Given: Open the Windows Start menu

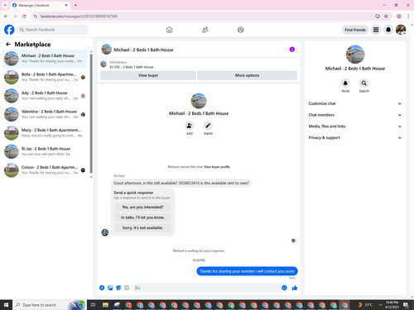Looking at the screenshot, I should (x=6, y=305).
